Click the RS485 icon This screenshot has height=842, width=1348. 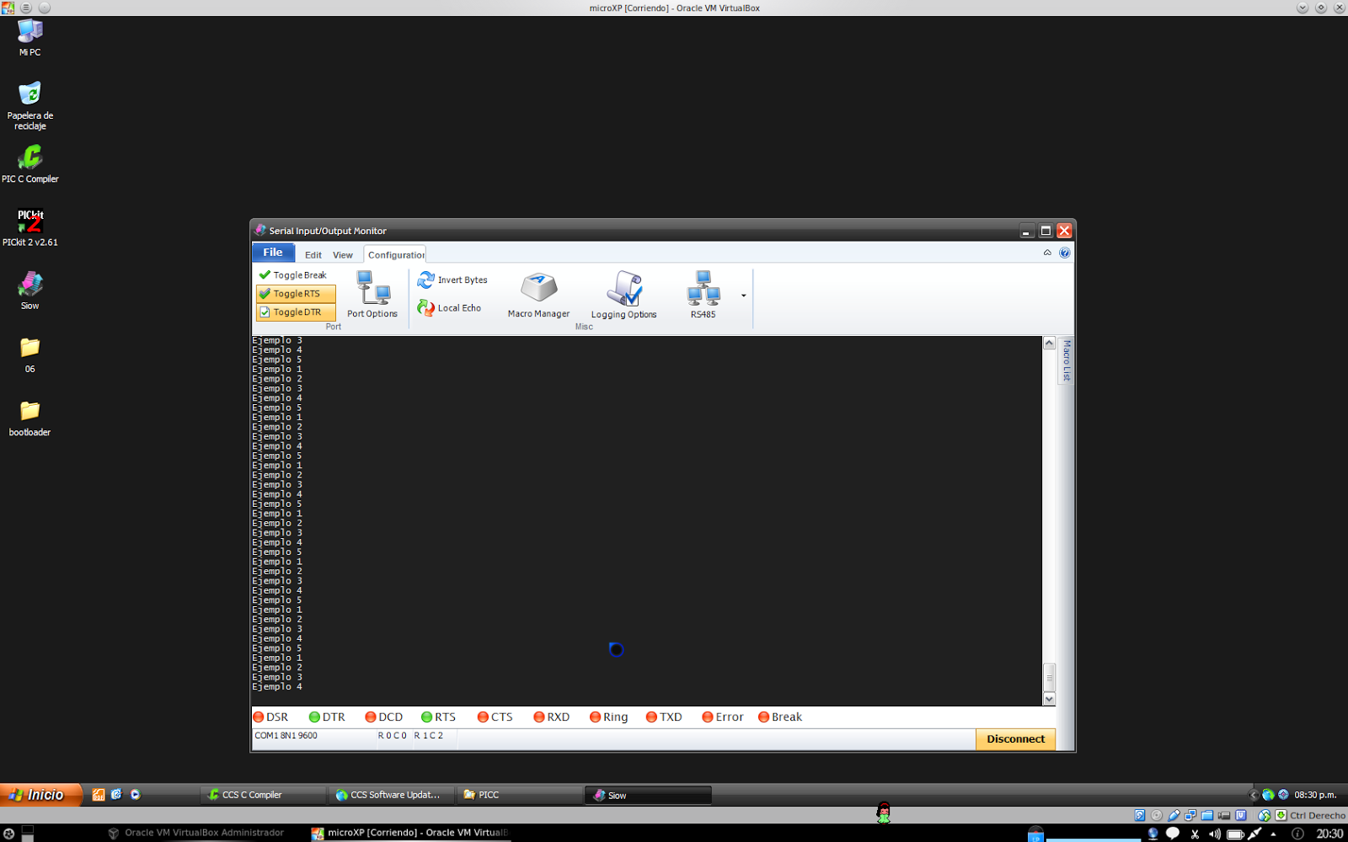point(703,288)
